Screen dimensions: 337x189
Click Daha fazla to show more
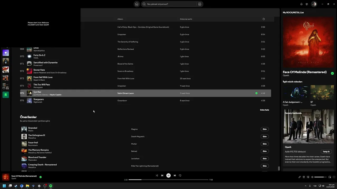tap(265, 110)
